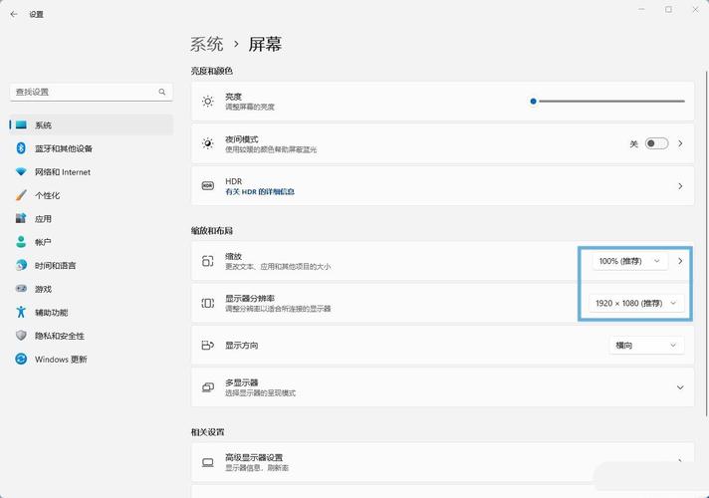709x498 pixels.
Task: Click the 时间和语言 globe icon
Action: (21, 265)
